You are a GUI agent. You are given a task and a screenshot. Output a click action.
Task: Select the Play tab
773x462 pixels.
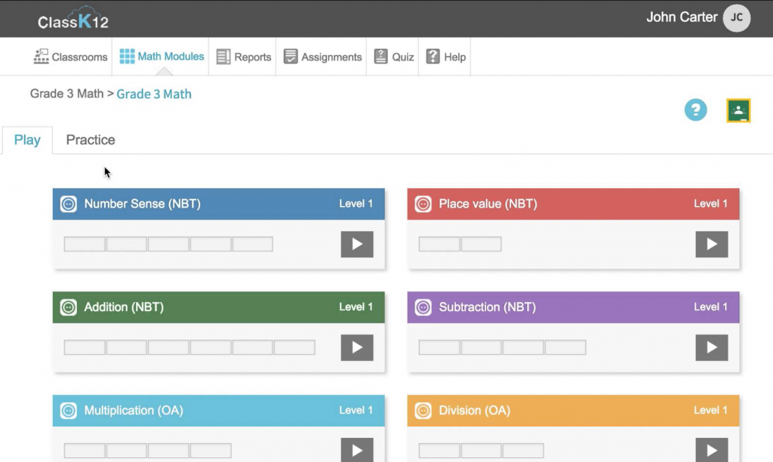27,140
